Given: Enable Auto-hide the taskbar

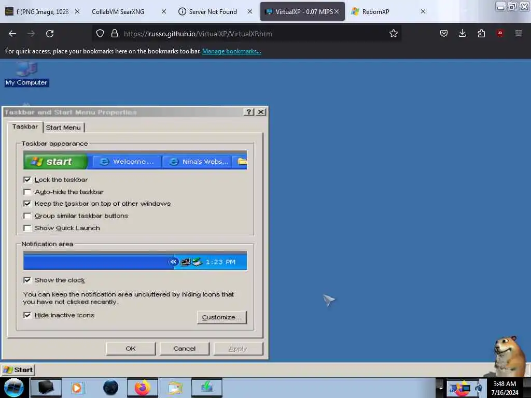Looking at the screenshot, I should [x=27, y=192].
